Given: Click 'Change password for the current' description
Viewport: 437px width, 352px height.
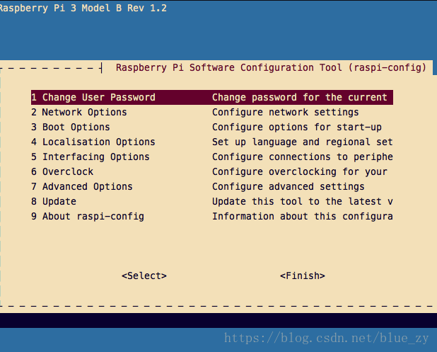Looking at the screenshot, I should pos(300,98).
